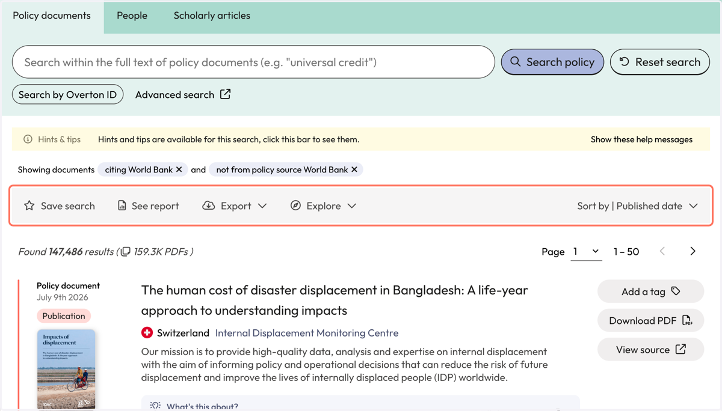722x411 pixels.
Task: Expand the Export dropdown chevron
Action: [x=262, y=205]
